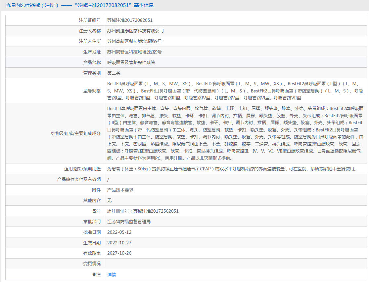The image size is (369, 282).
Task: Click the bullet icon beside 注
Action: (94, 274)
